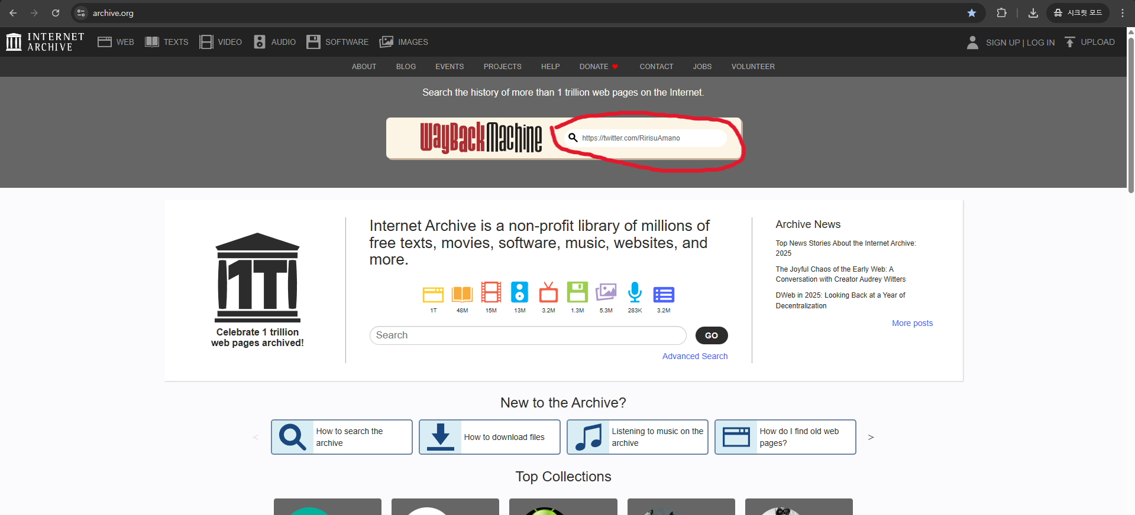Image resolution: width=1135 pixels, height=515 pixels.
Task: Reload the page
Action: [x=56, y=13]
